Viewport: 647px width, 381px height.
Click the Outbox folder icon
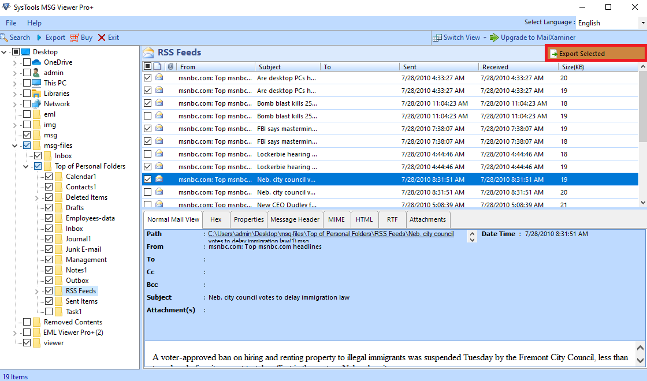pos(58,281)
